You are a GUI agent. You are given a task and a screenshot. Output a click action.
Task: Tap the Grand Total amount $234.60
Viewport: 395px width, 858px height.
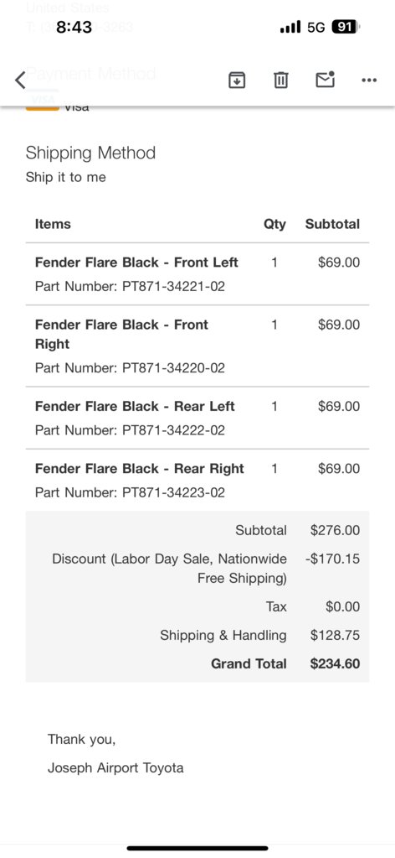[x=335, y=663]
